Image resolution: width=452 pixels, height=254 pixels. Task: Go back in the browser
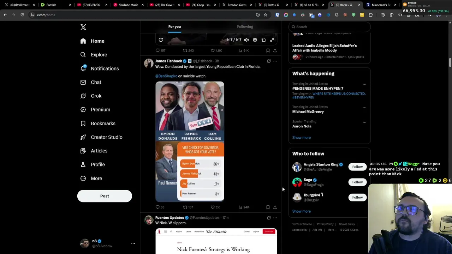pyautogui.click(x=5, y=15)
